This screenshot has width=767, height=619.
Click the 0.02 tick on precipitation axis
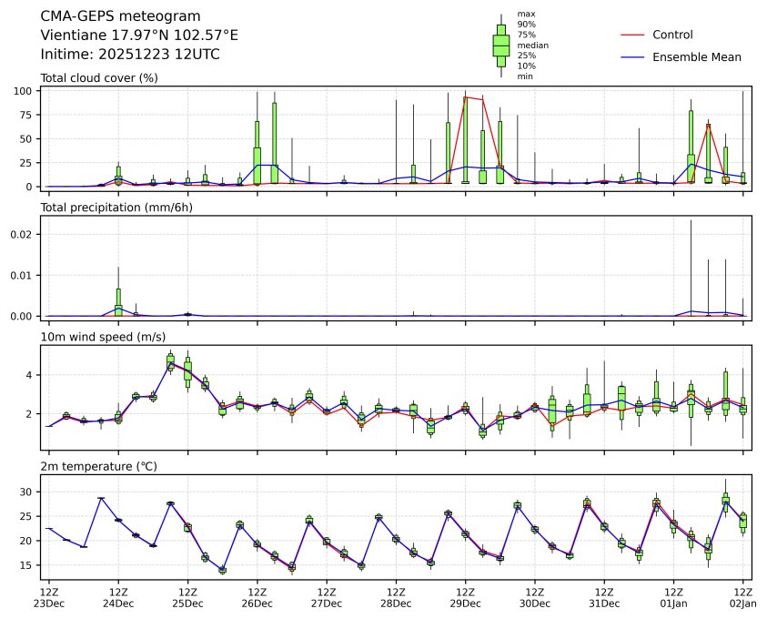(22, 234)
